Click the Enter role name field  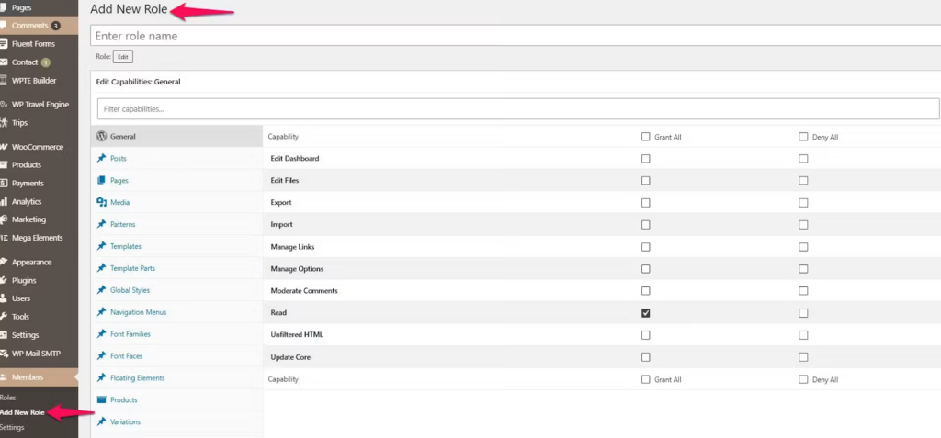(x=516, y=36)
